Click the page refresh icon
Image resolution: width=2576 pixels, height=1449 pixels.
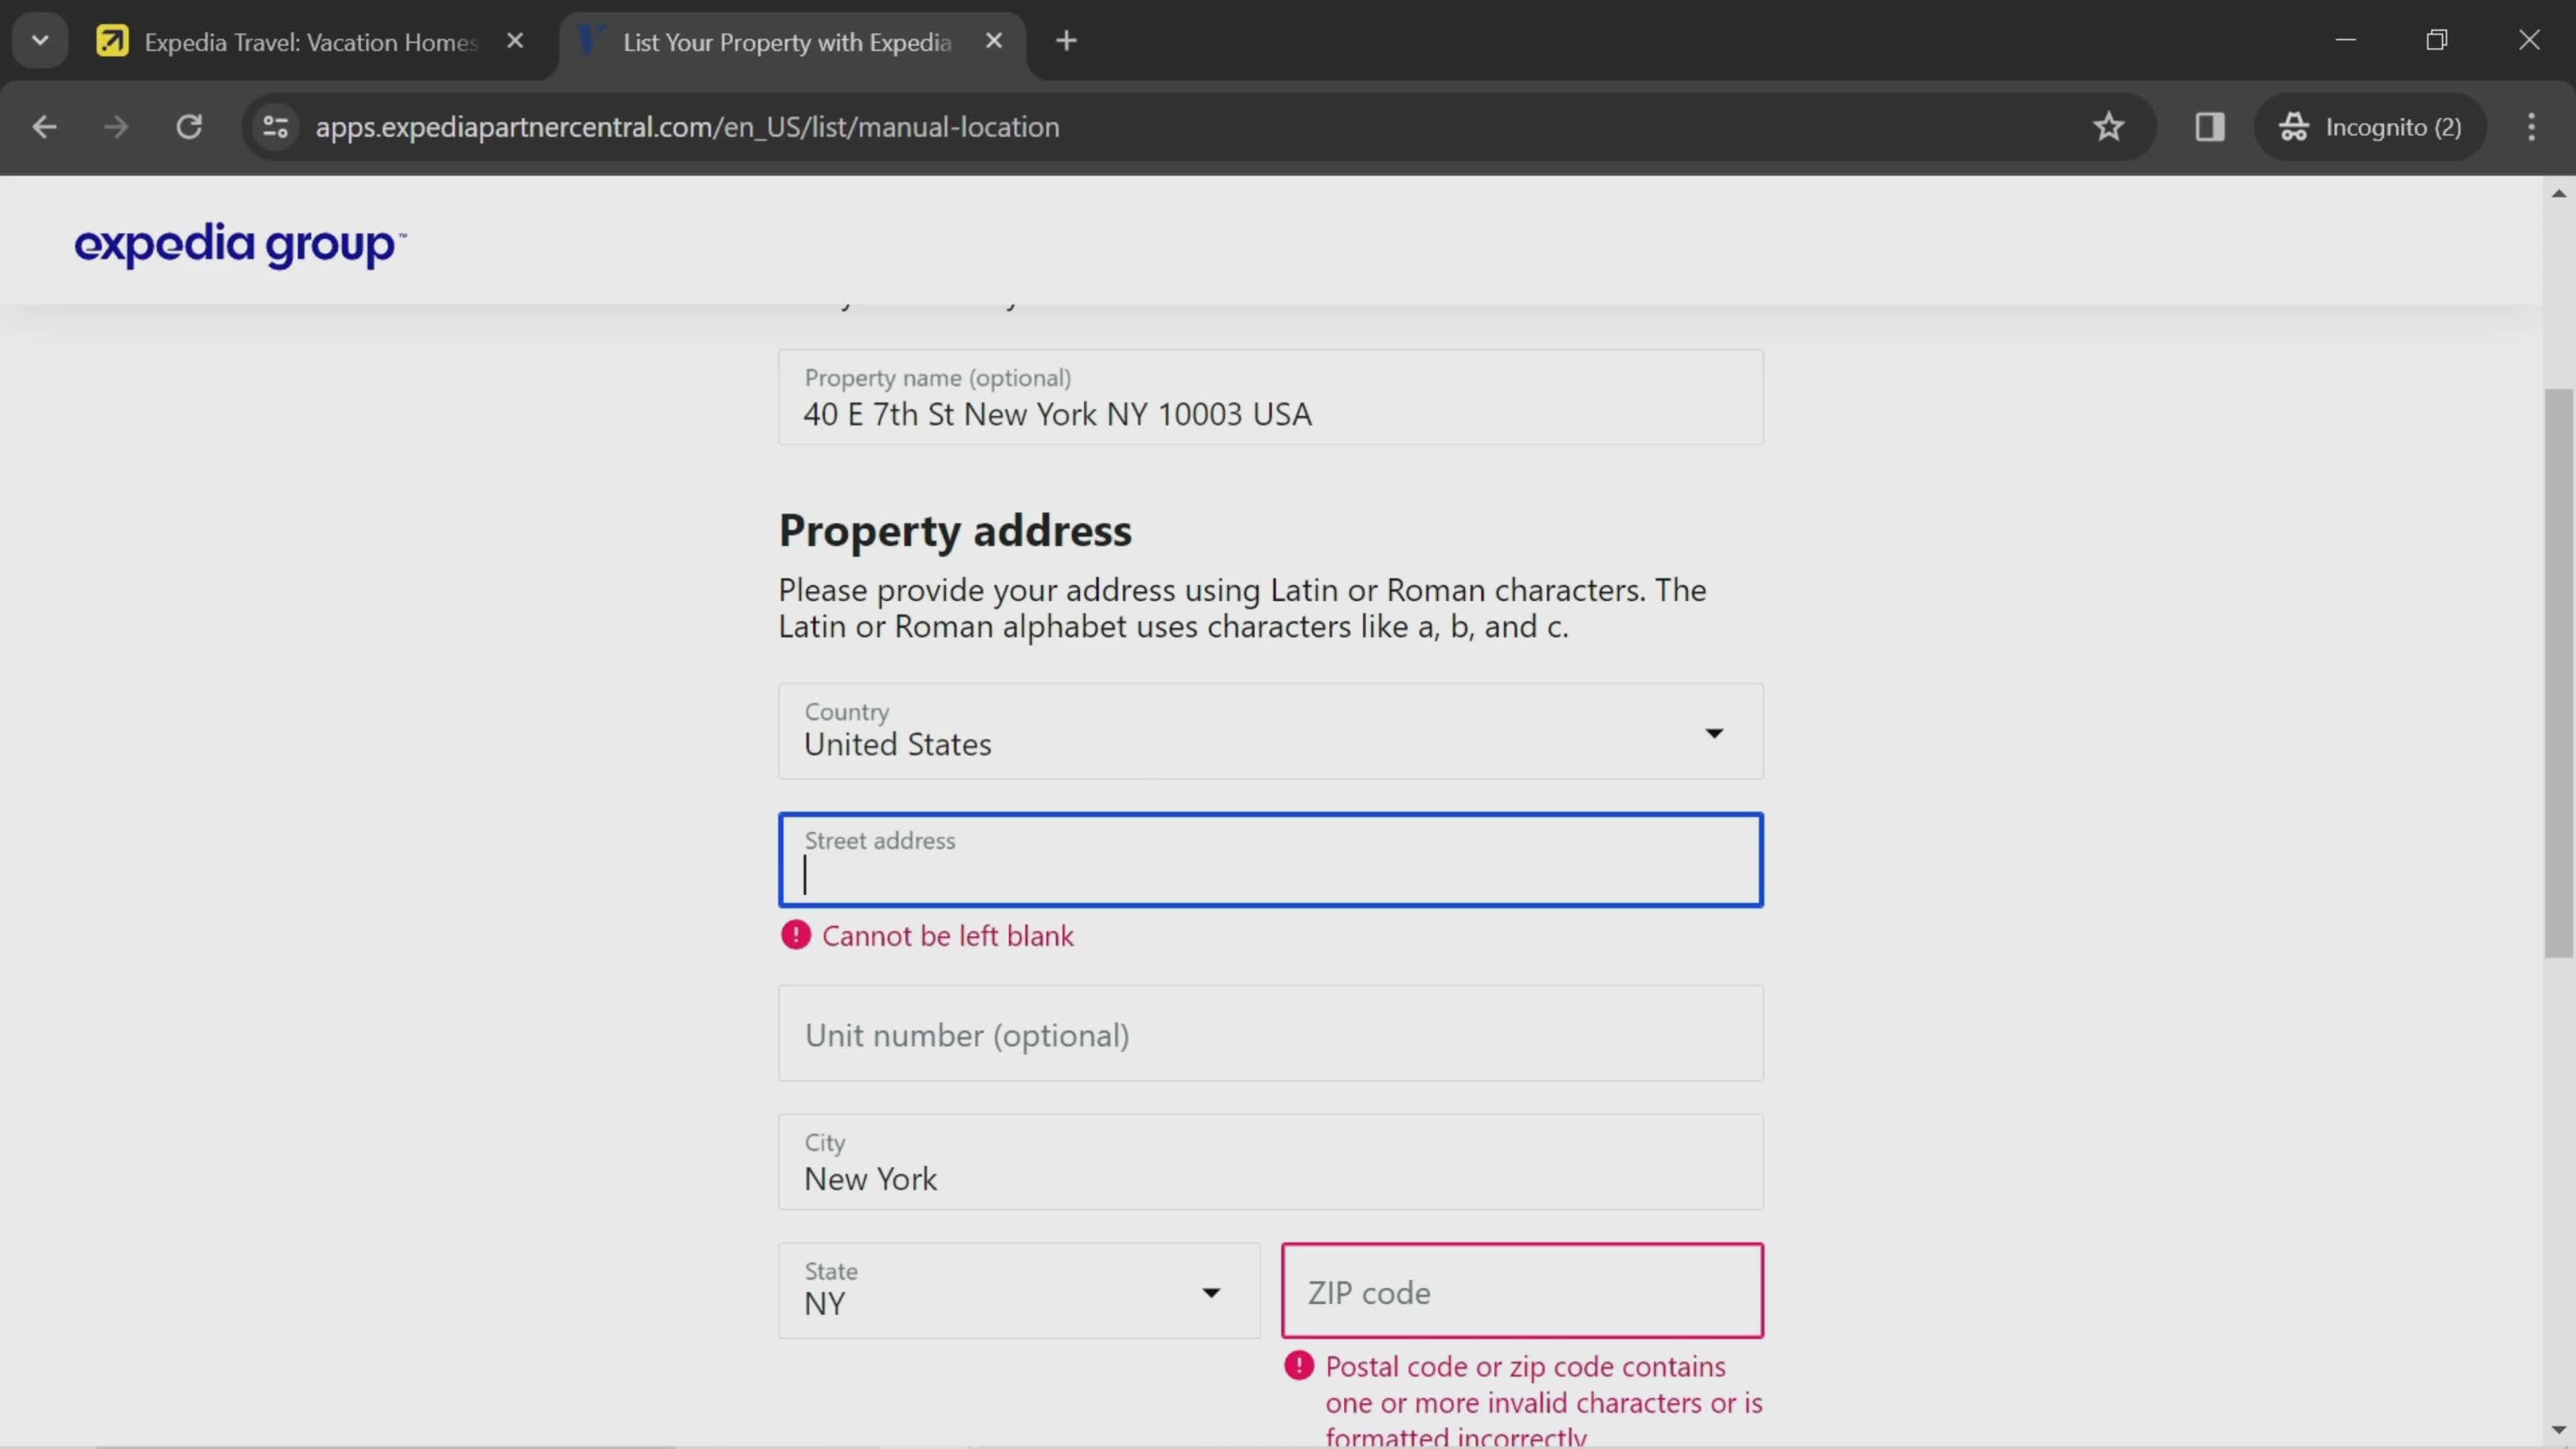189,125
